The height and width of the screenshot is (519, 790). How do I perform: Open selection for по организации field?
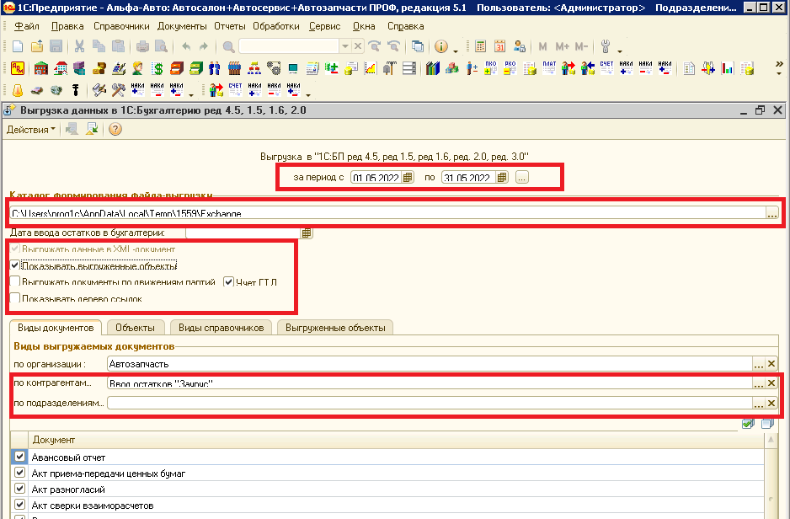(x=759, y=364)
